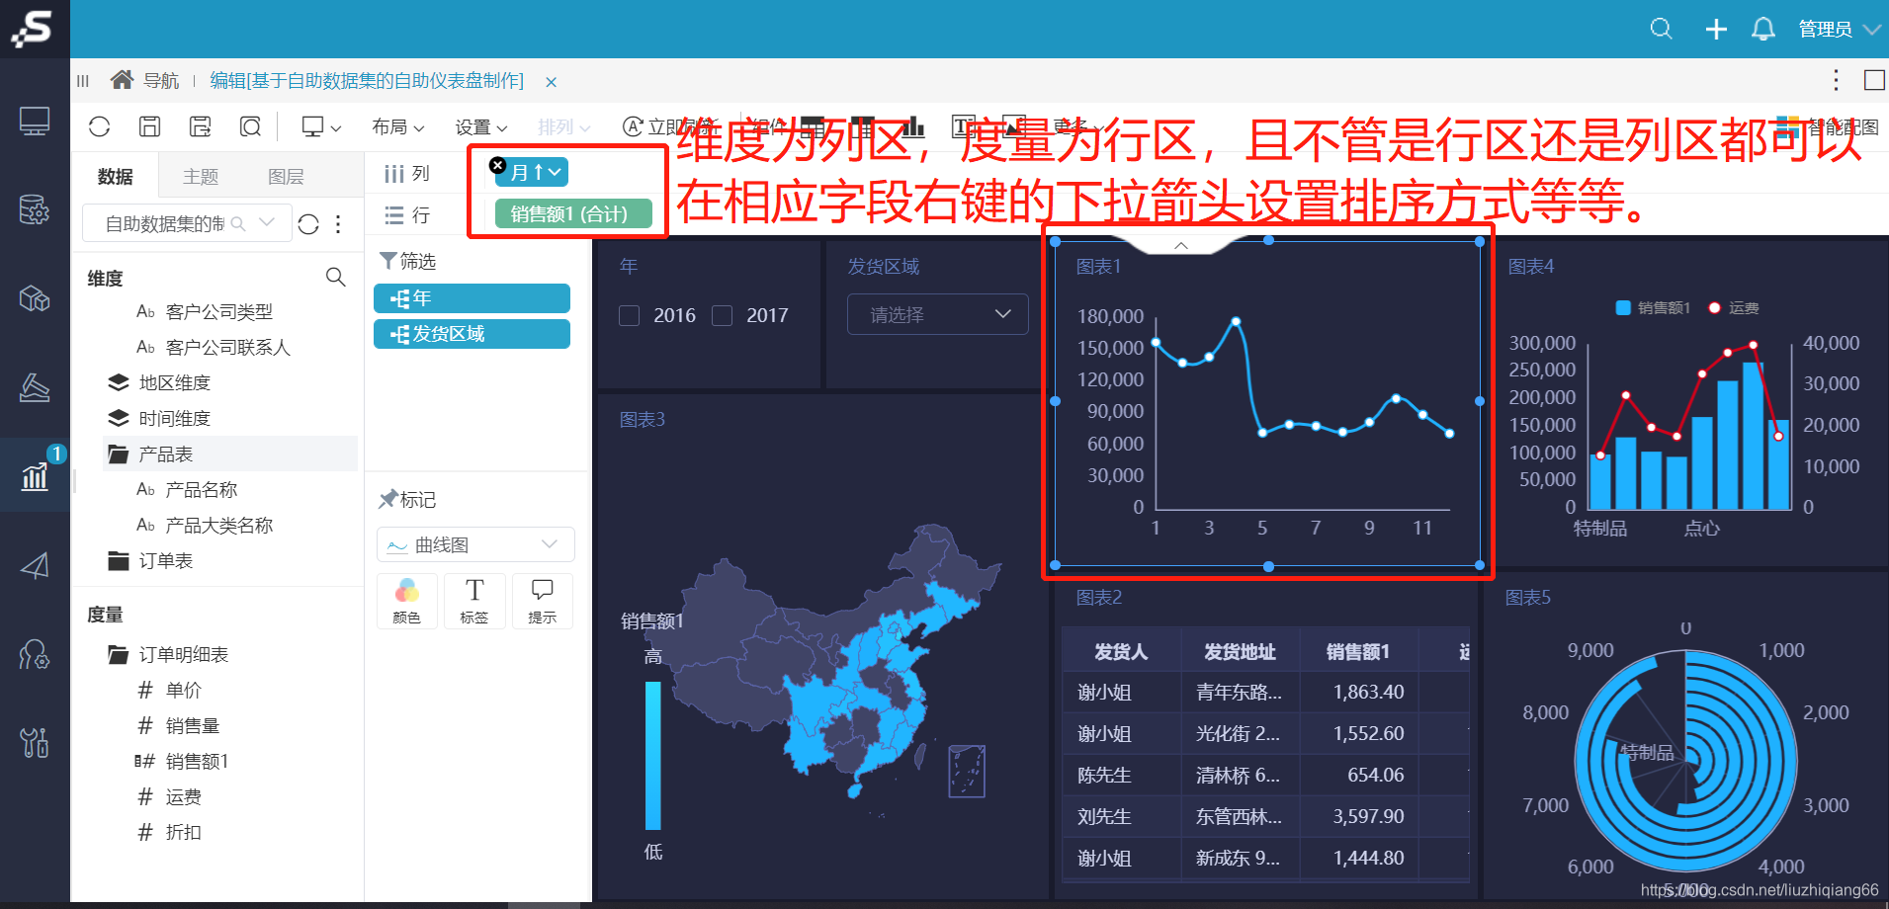1889x909 pixels.
Task: Click the search icon in top bar
Action: [x=1661, y=29]
